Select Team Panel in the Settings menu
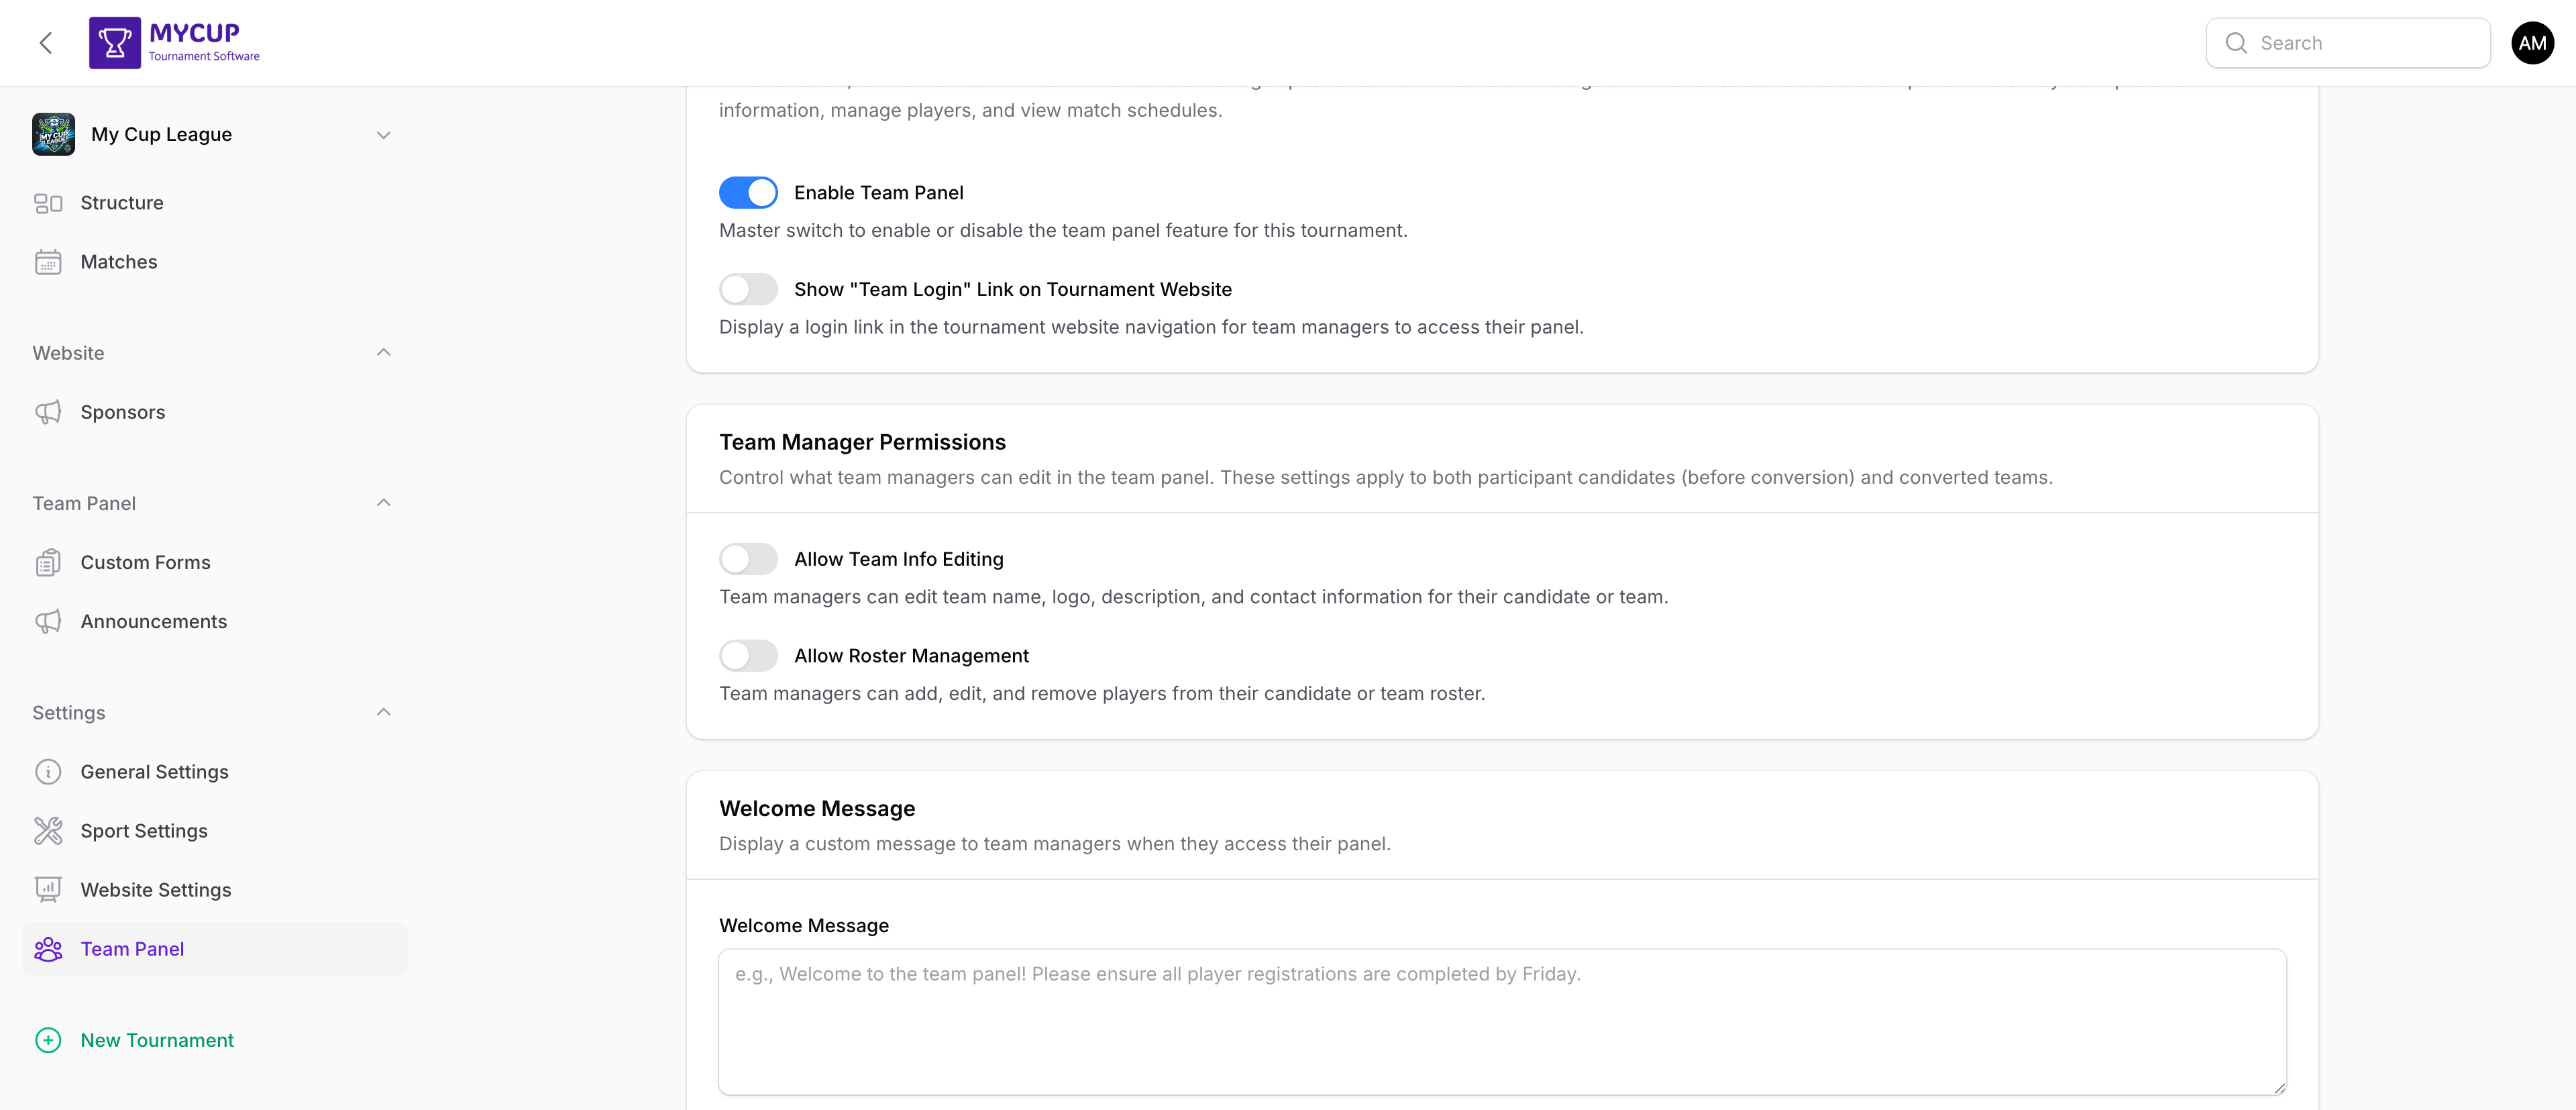The width and height of the screenshot is (2576, 1110). tap(132, 949)
